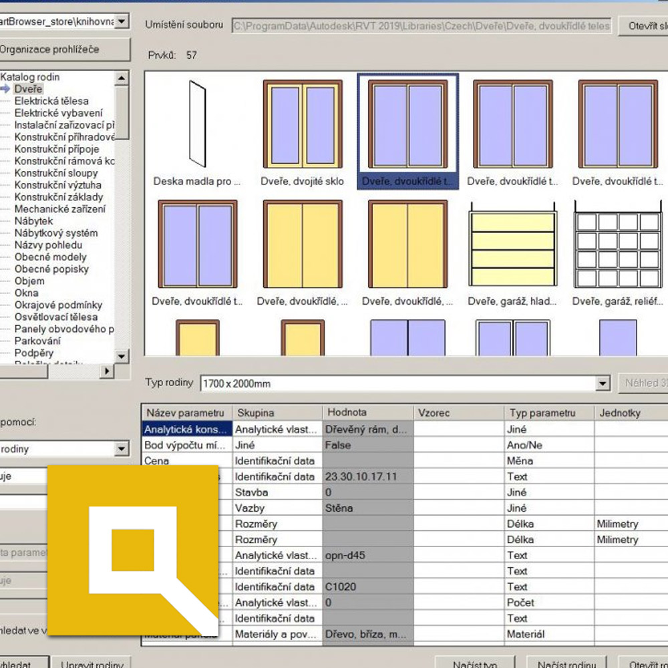Click the Materiál parameter type cell
The width and height of the screenshot is (668, 668).
click(x=548, y=634)
